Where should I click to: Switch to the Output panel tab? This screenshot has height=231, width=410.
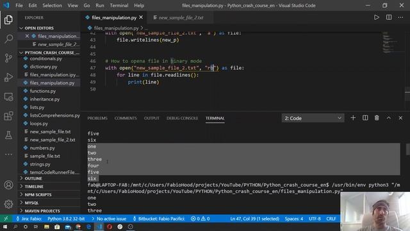(x=151, y=118)
